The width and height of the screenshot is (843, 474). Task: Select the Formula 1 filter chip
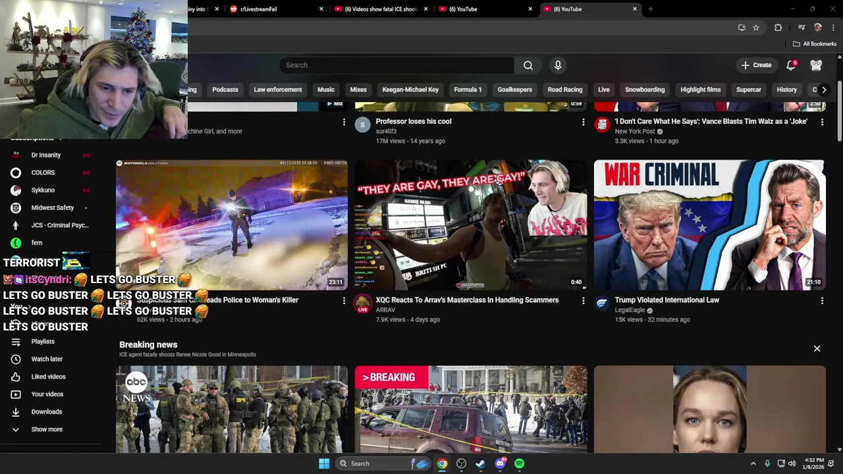point(468,90)
